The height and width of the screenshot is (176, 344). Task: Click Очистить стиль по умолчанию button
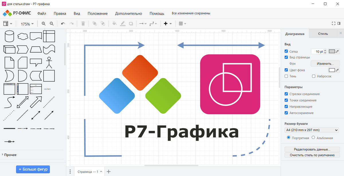[312, 155]
